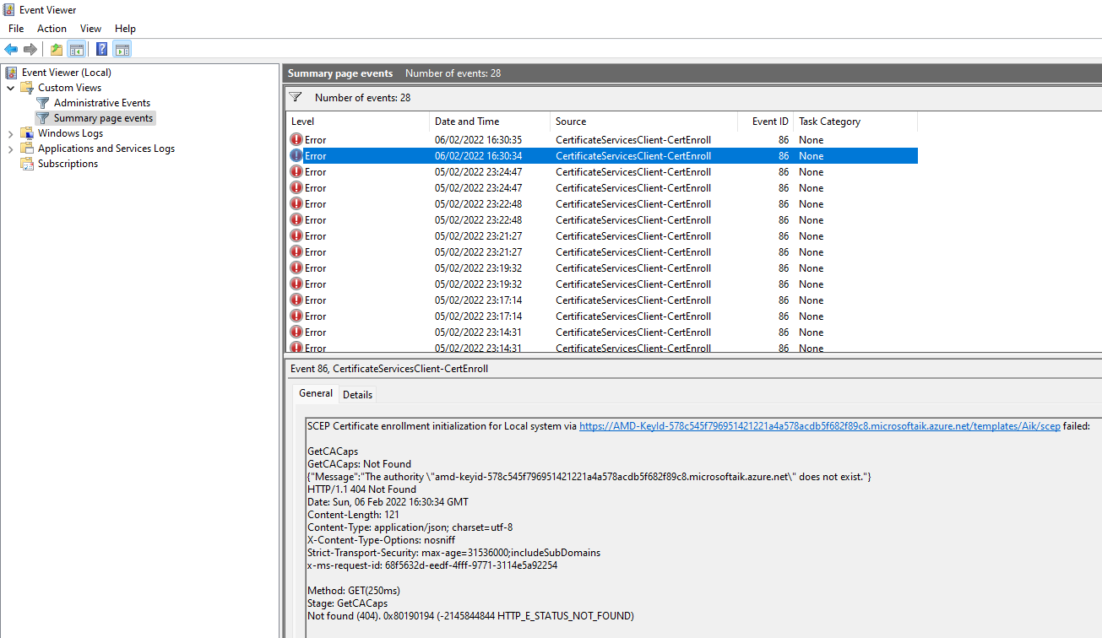The image size is (1102, 638).
Task: Click 'Event 86, CertificateServicesClient-CertEnroll' pane heading
Action: 389,369
